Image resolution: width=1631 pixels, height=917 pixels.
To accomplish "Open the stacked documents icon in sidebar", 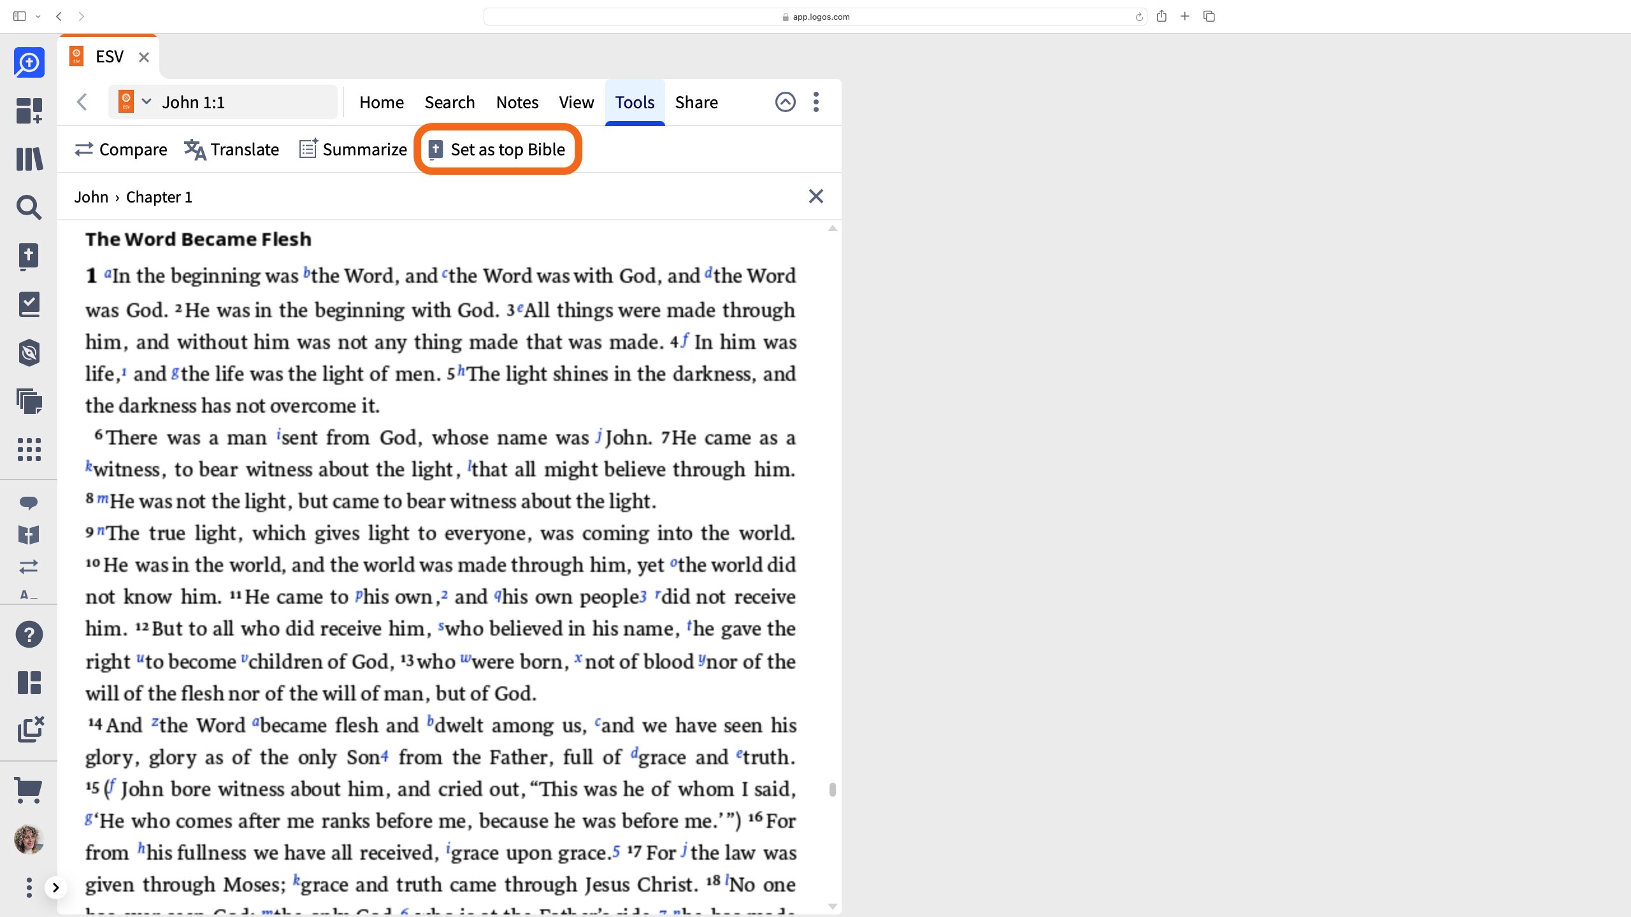I will click(29, 401).
